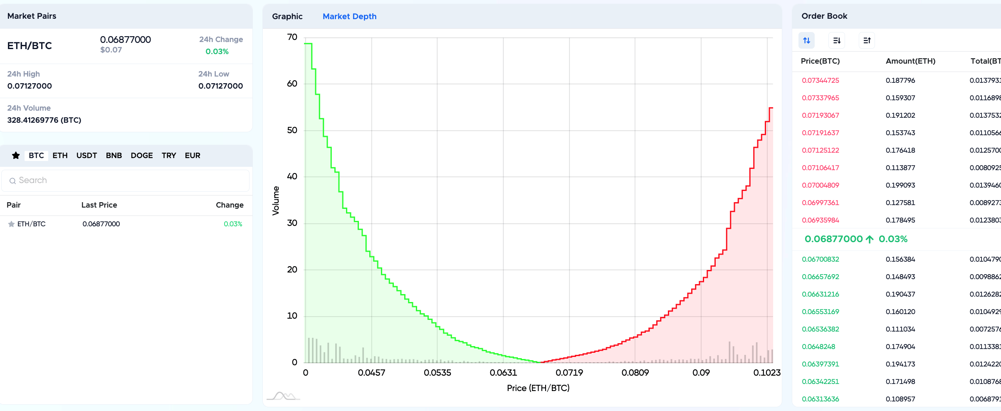Viewport: 1001px width, 411px height.
Task: Switch to the Graphic tab
Action: pyautogui.click(x=287, y=16)
